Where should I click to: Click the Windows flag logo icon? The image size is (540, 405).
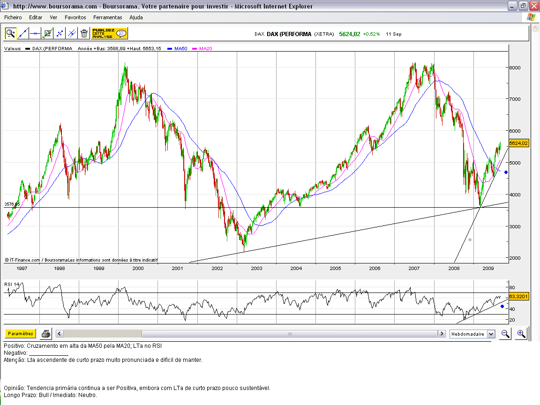pos(531,17)
